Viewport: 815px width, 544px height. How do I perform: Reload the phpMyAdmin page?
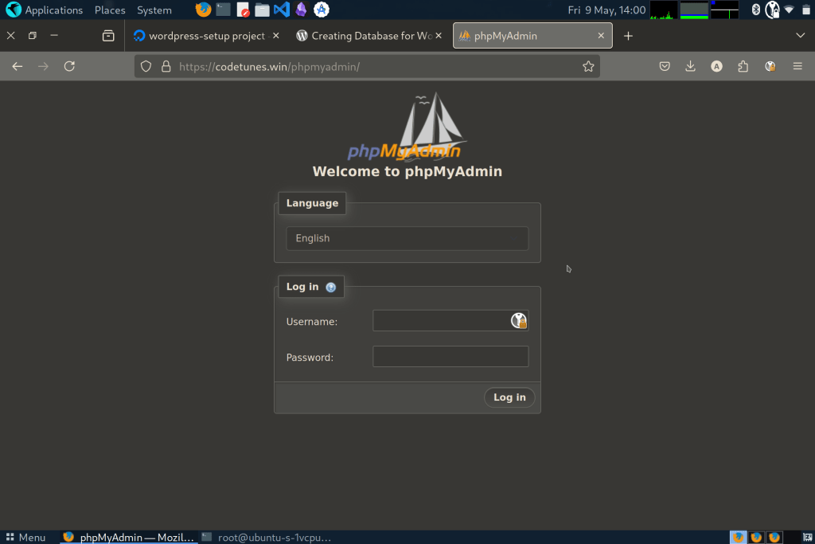click(x=69, y=66)
